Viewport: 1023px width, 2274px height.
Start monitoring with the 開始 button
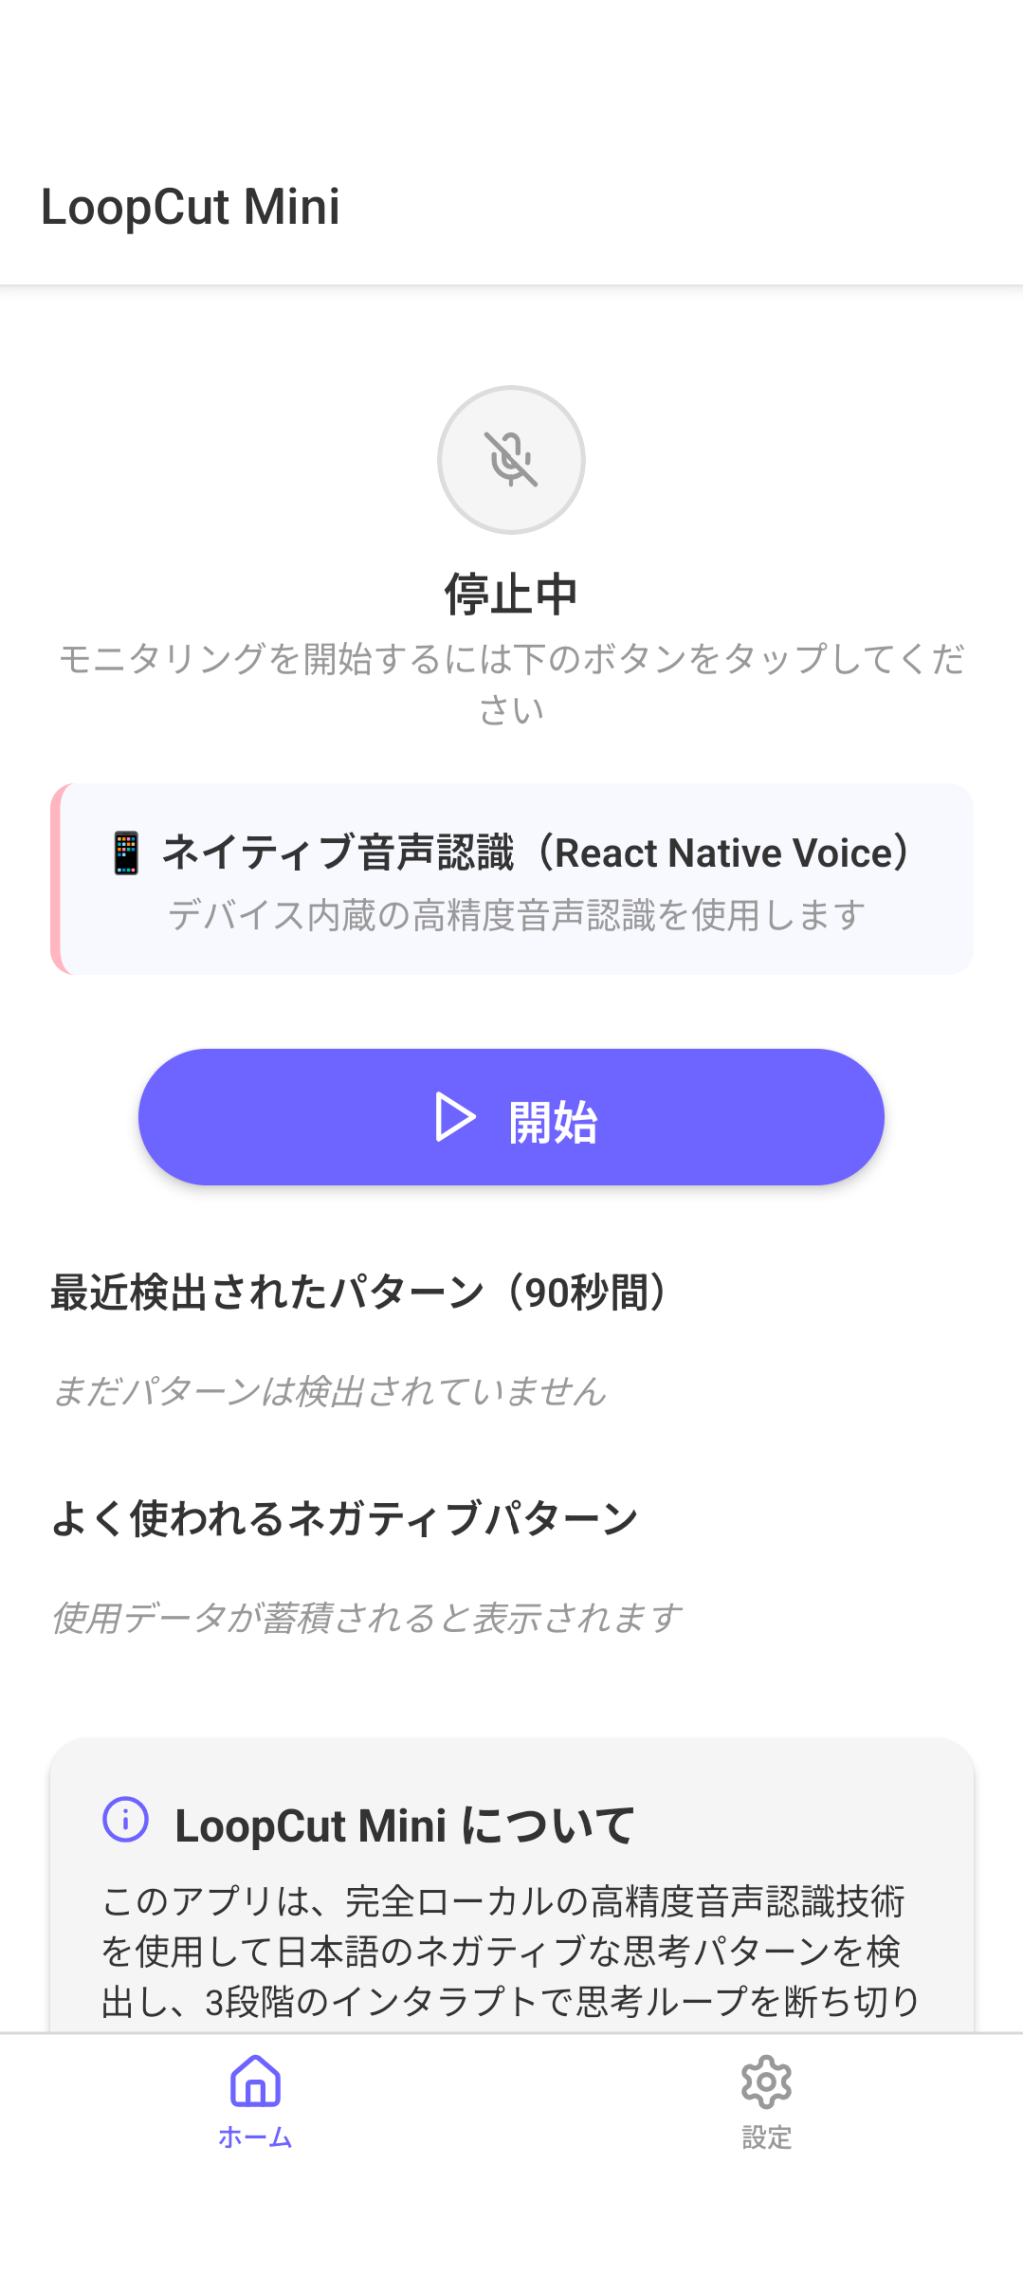[511, 1117]
